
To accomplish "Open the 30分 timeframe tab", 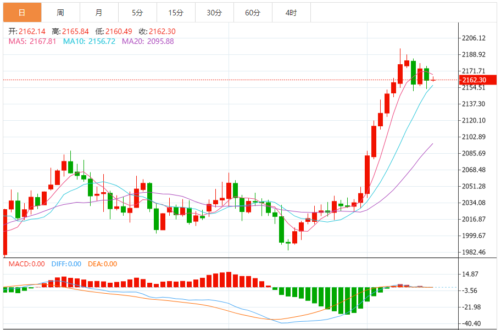I will tap(214, 13).
